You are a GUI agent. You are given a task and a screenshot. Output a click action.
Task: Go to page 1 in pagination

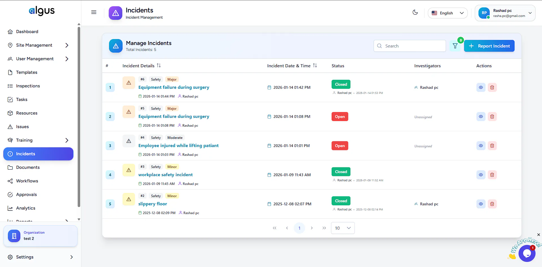point(299,228)
